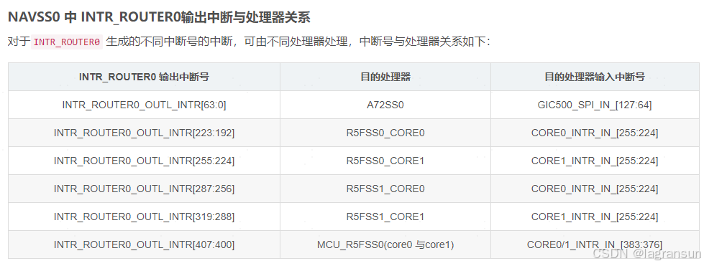This screenshot has height=266, width=704.
Task: Click header cell INTR_ROUTER0 输出中断号
Action: point(144,77)
